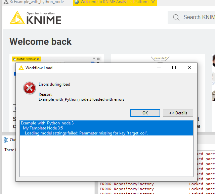Close the Welcome to KNIME Analytics Platform tab
Image resolution: width=215 pixels, height=194 pixels.
pyautogui.click(x=153, y=2)
